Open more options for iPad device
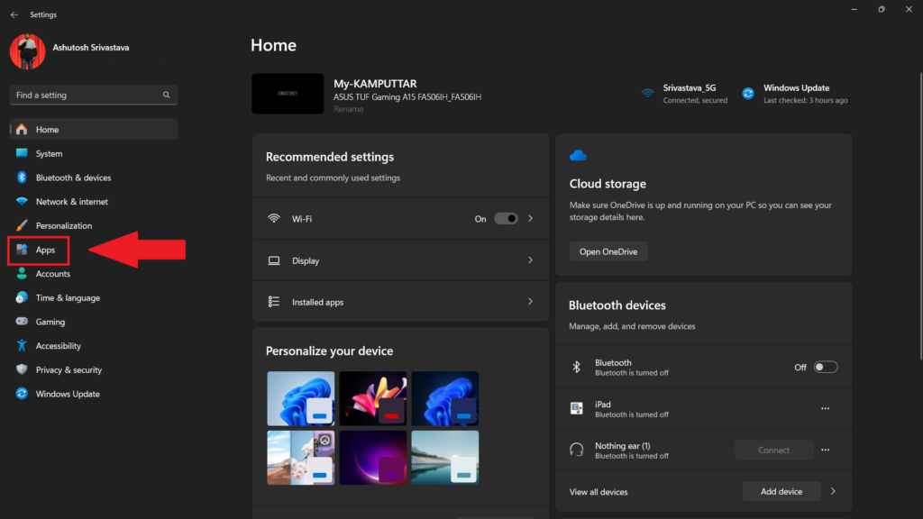The image size is (923, 519). (825, 408)
